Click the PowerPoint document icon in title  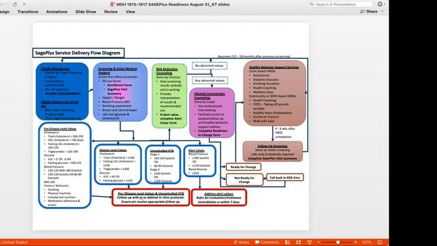pyautogui.click(x=113, y=4)
